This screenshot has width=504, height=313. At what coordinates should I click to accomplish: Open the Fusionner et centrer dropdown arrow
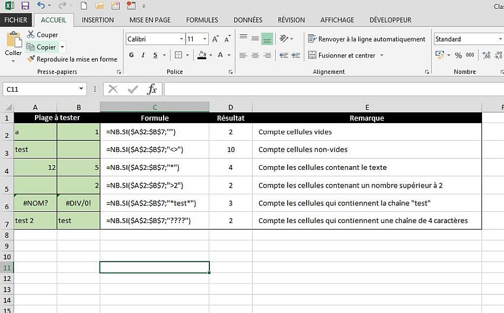(381, 55)
